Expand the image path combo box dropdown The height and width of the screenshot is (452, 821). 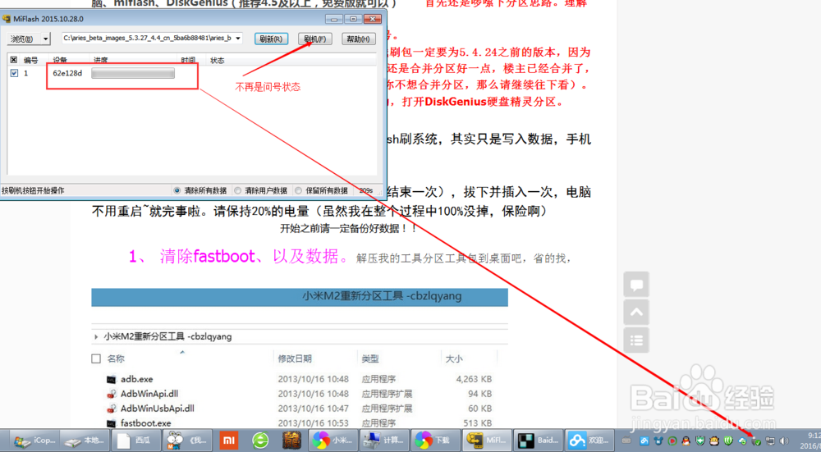pos(238,39)
